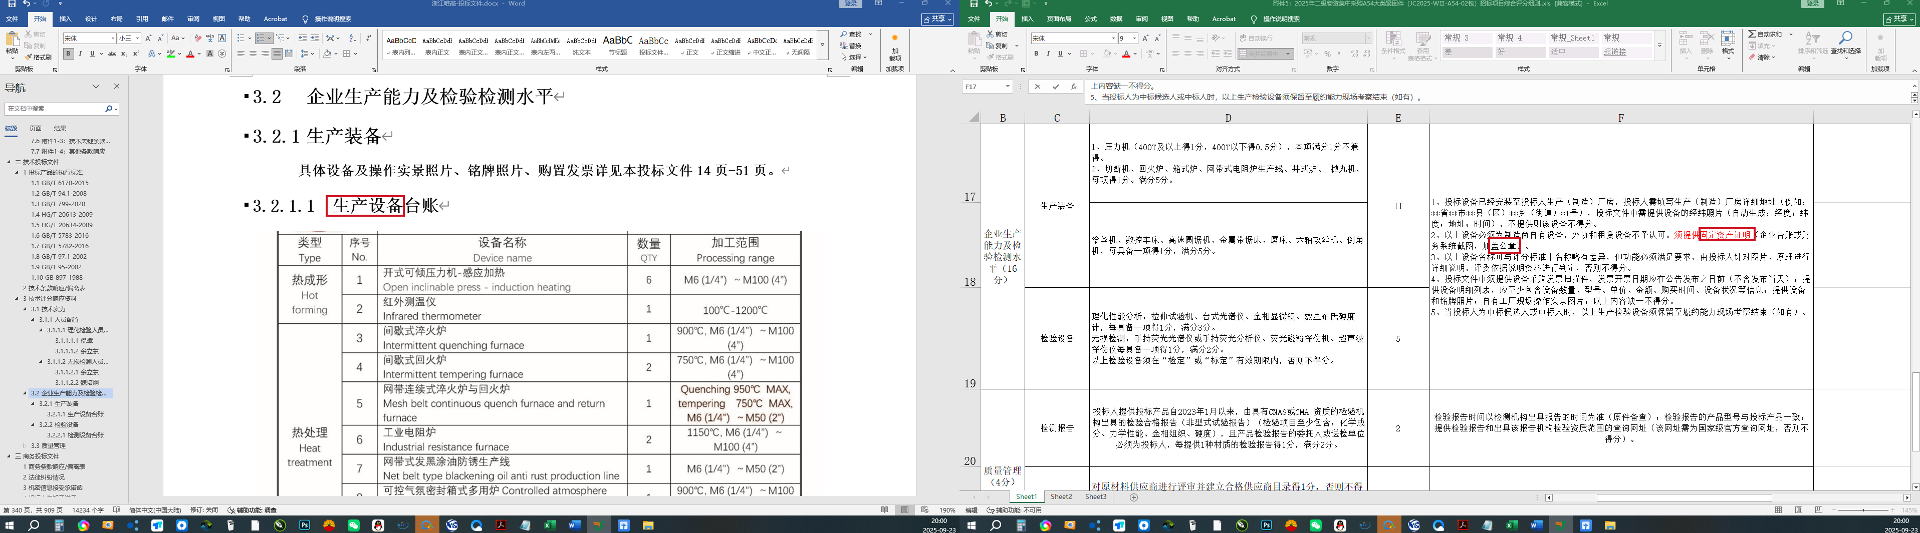Click Cut (剪切) in Excel's clipboard group
This screenshot has width=1920, height=533.
[x=997, y=34]
